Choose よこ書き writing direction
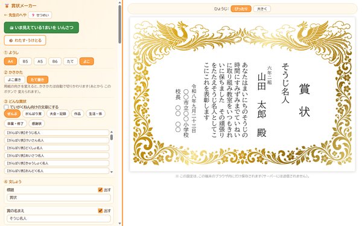362x226 pixels. coord(14,80)
